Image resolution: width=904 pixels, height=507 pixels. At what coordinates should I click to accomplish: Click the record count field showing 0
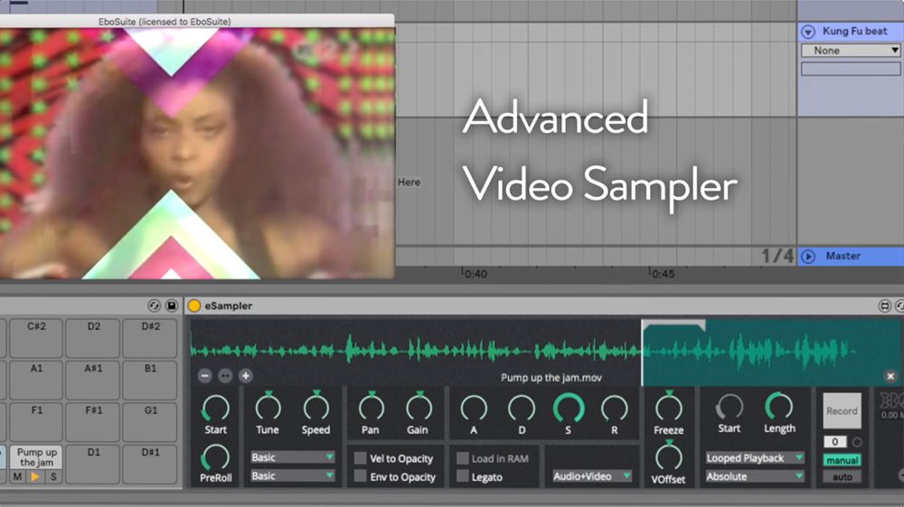[834, 443]
